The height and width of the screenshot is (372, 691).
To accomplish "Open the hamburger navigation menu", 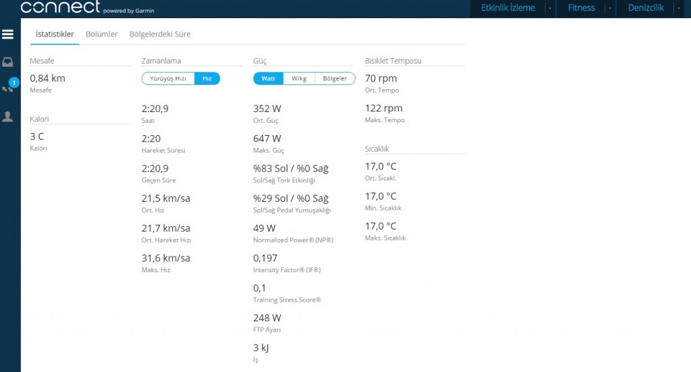I will (x=8, y=34).
